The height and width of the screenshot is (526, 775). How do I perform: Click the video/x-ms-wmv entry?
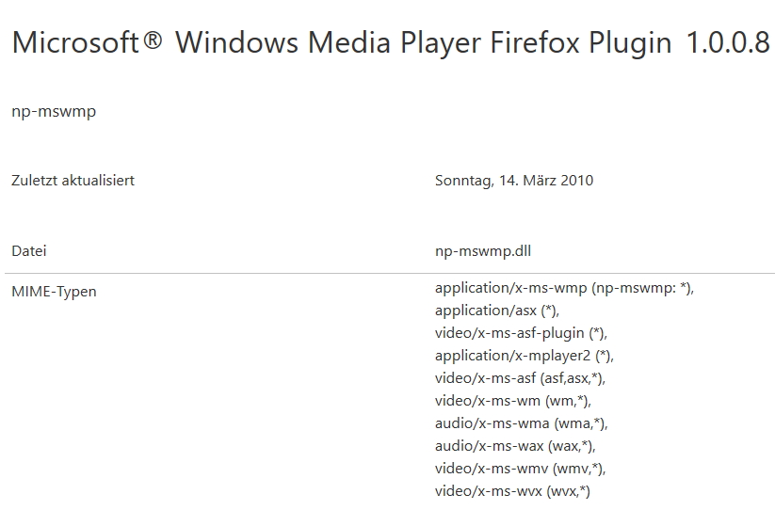click(520, 469)
